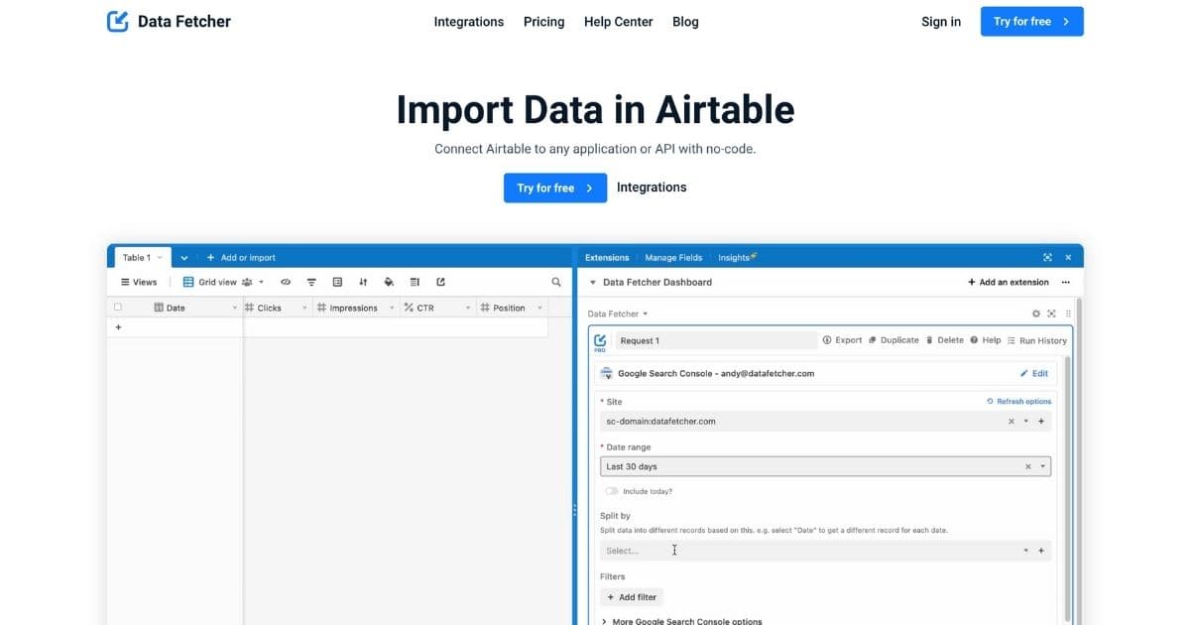1190x625 pixels.
Task: Open the tables list chevron next to Table 1
Action: click(x=184, y=258)
